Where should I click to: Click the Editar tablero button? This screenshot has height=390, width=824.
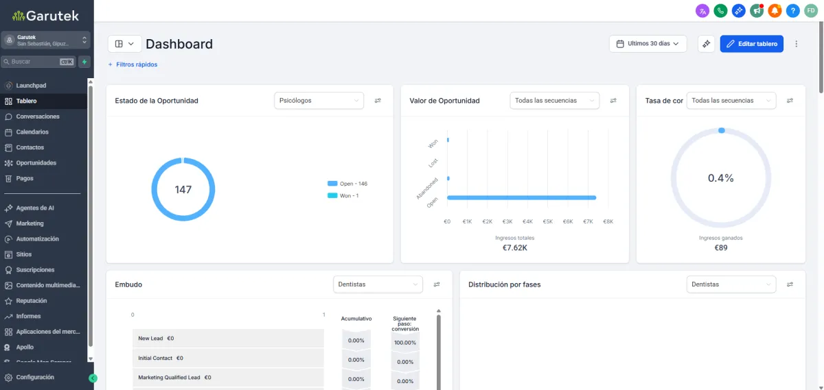(751, 44)
